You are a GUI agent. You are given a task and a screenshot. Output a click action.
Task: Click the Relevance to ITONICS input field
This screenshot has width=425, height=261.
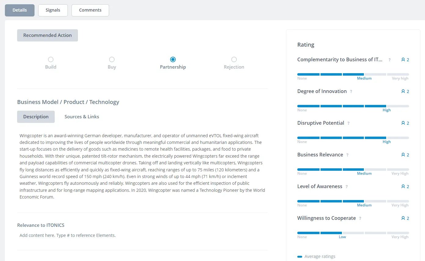coord(142,235)
